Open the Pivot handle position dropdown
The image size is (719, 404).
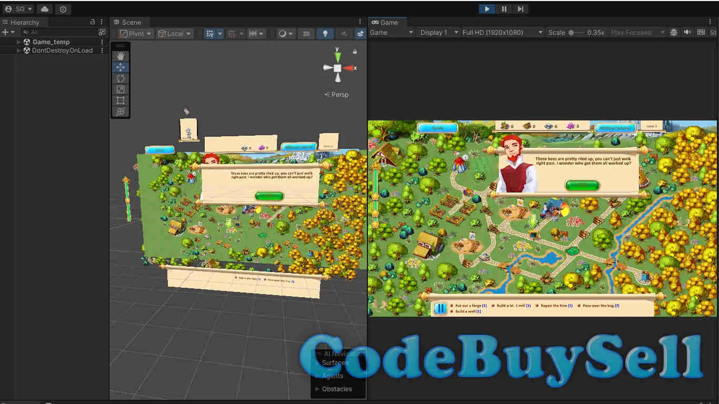click(x=135, y=33)
